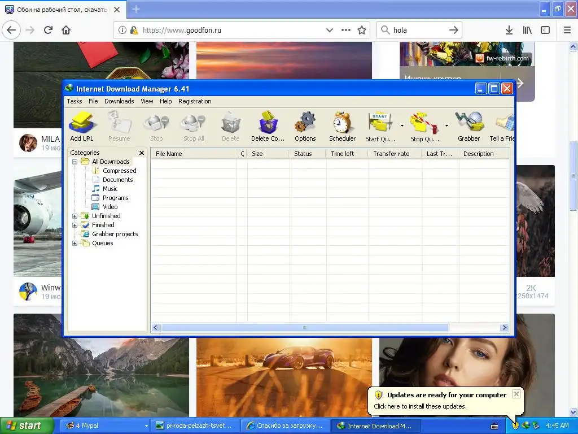Viewport: 578px width, 434px height.
Task: Switch to priroda-peizazh taskbar item
Action: tap(195, 426)
